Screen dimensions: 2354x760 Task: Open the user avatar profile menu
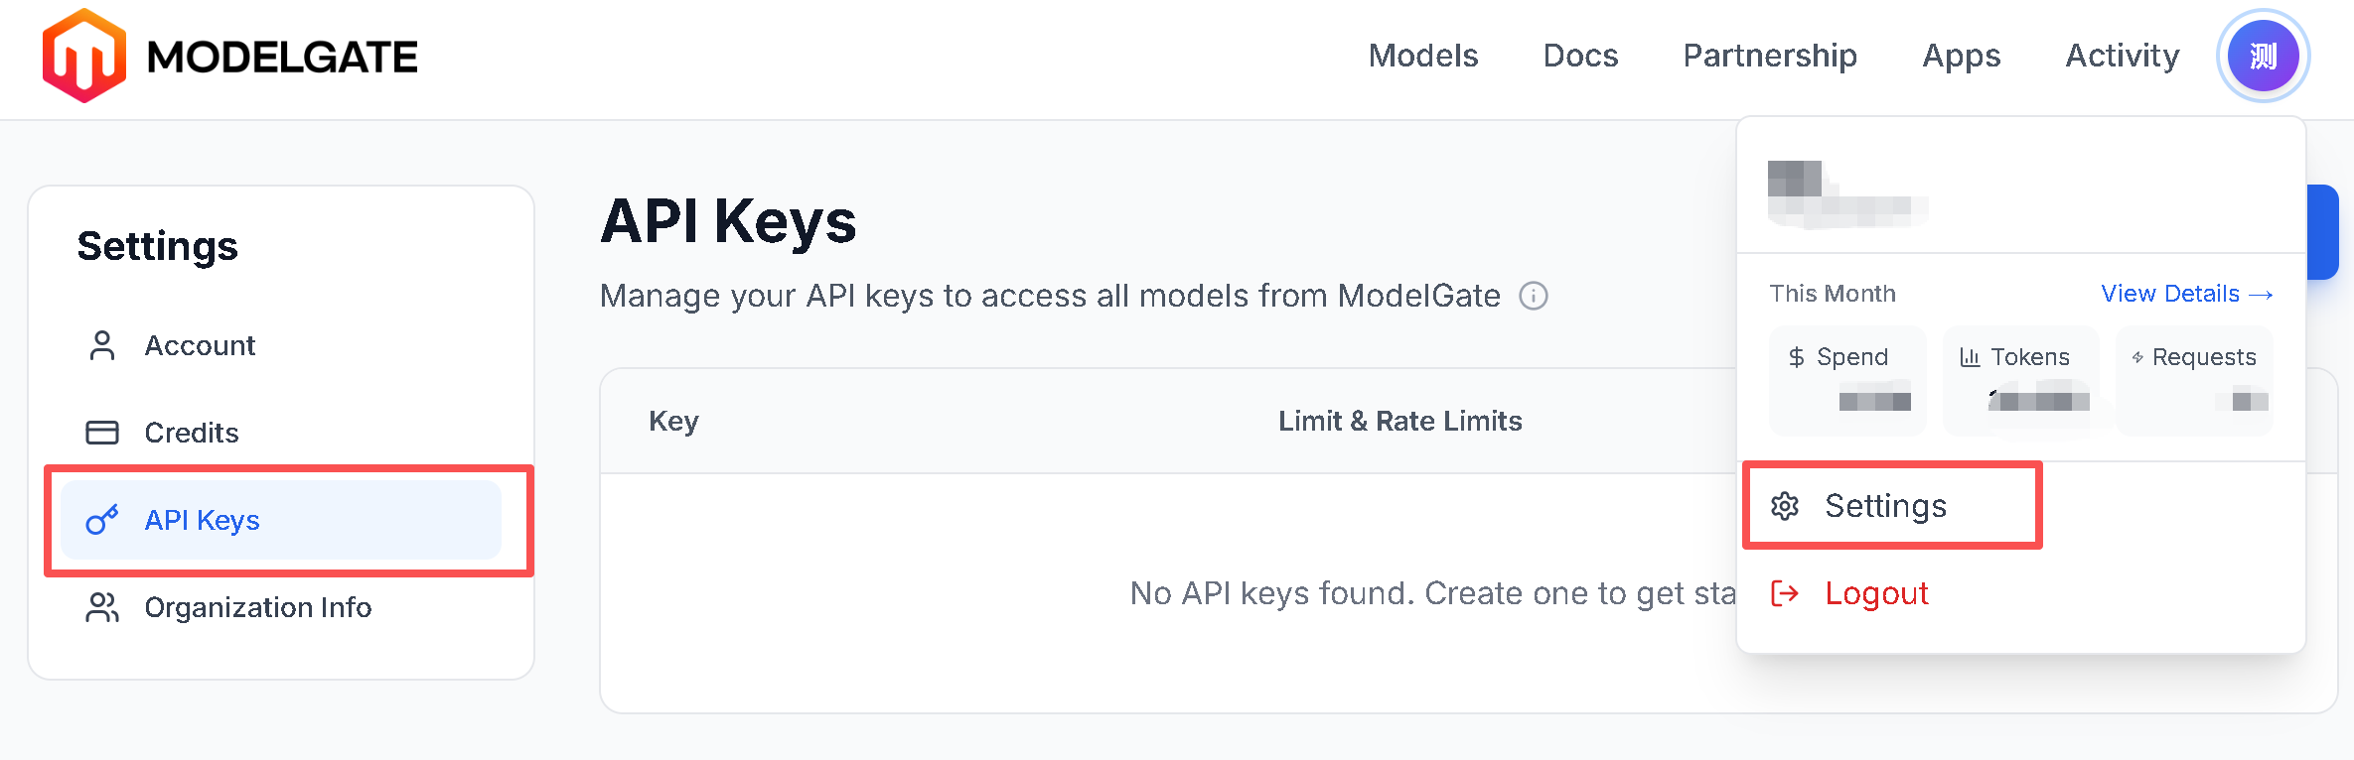click(2262, 57)
